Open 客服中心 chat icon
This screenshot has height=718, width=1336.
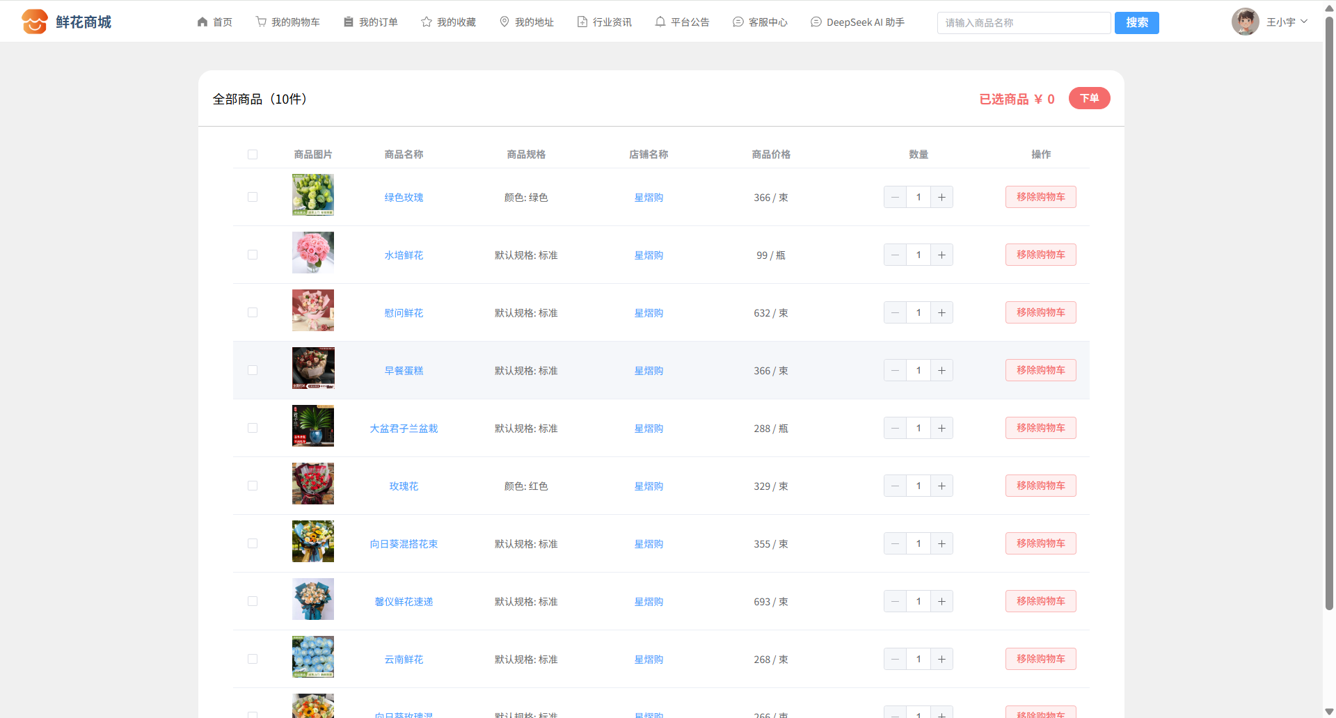[738, 22]
